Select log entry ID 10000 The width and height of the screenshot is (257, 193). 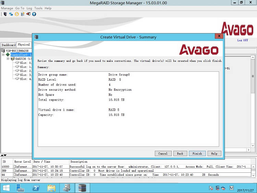click(126, 167)
